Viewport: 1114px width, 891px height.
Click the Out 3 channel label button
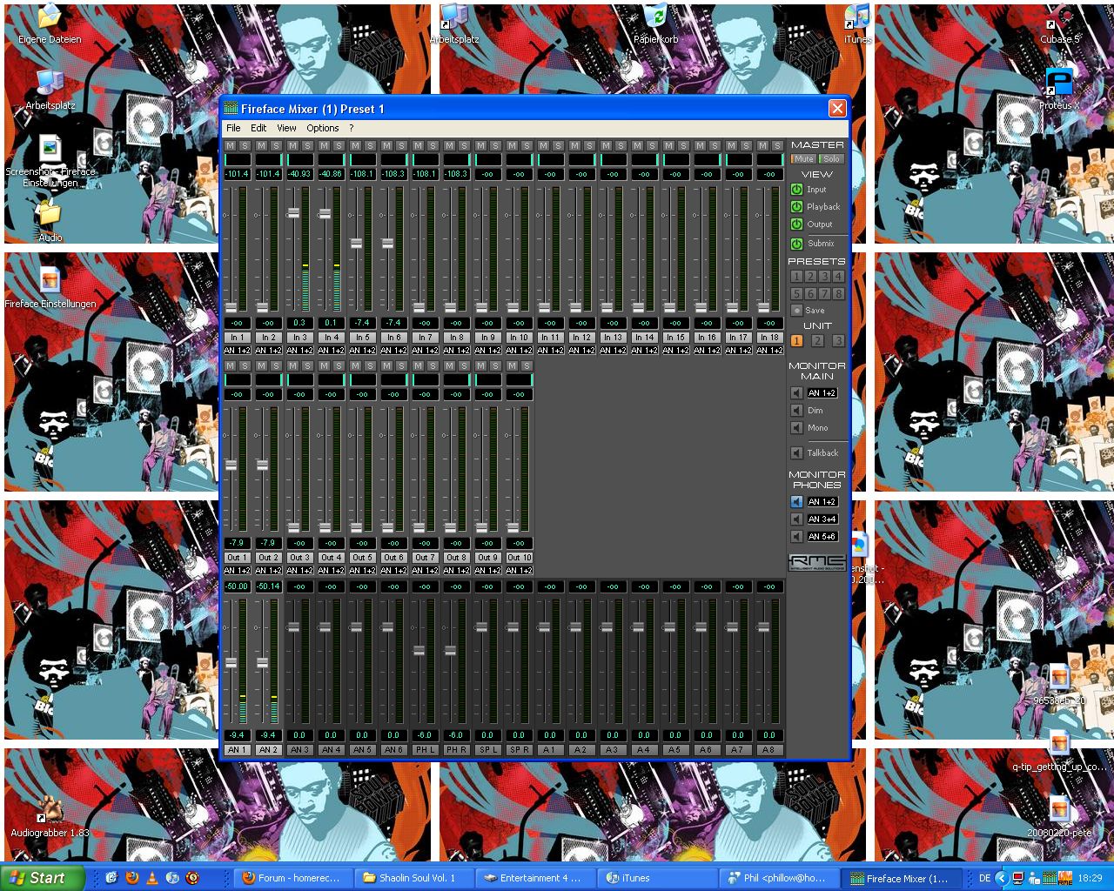click(x=299, y=558)
